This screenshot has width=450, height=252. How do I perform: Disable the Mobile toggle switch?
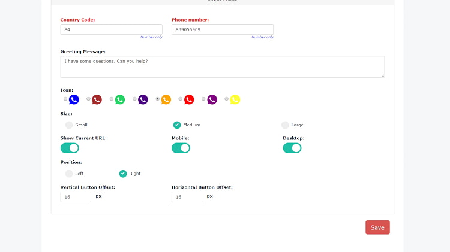pos(181,148)
